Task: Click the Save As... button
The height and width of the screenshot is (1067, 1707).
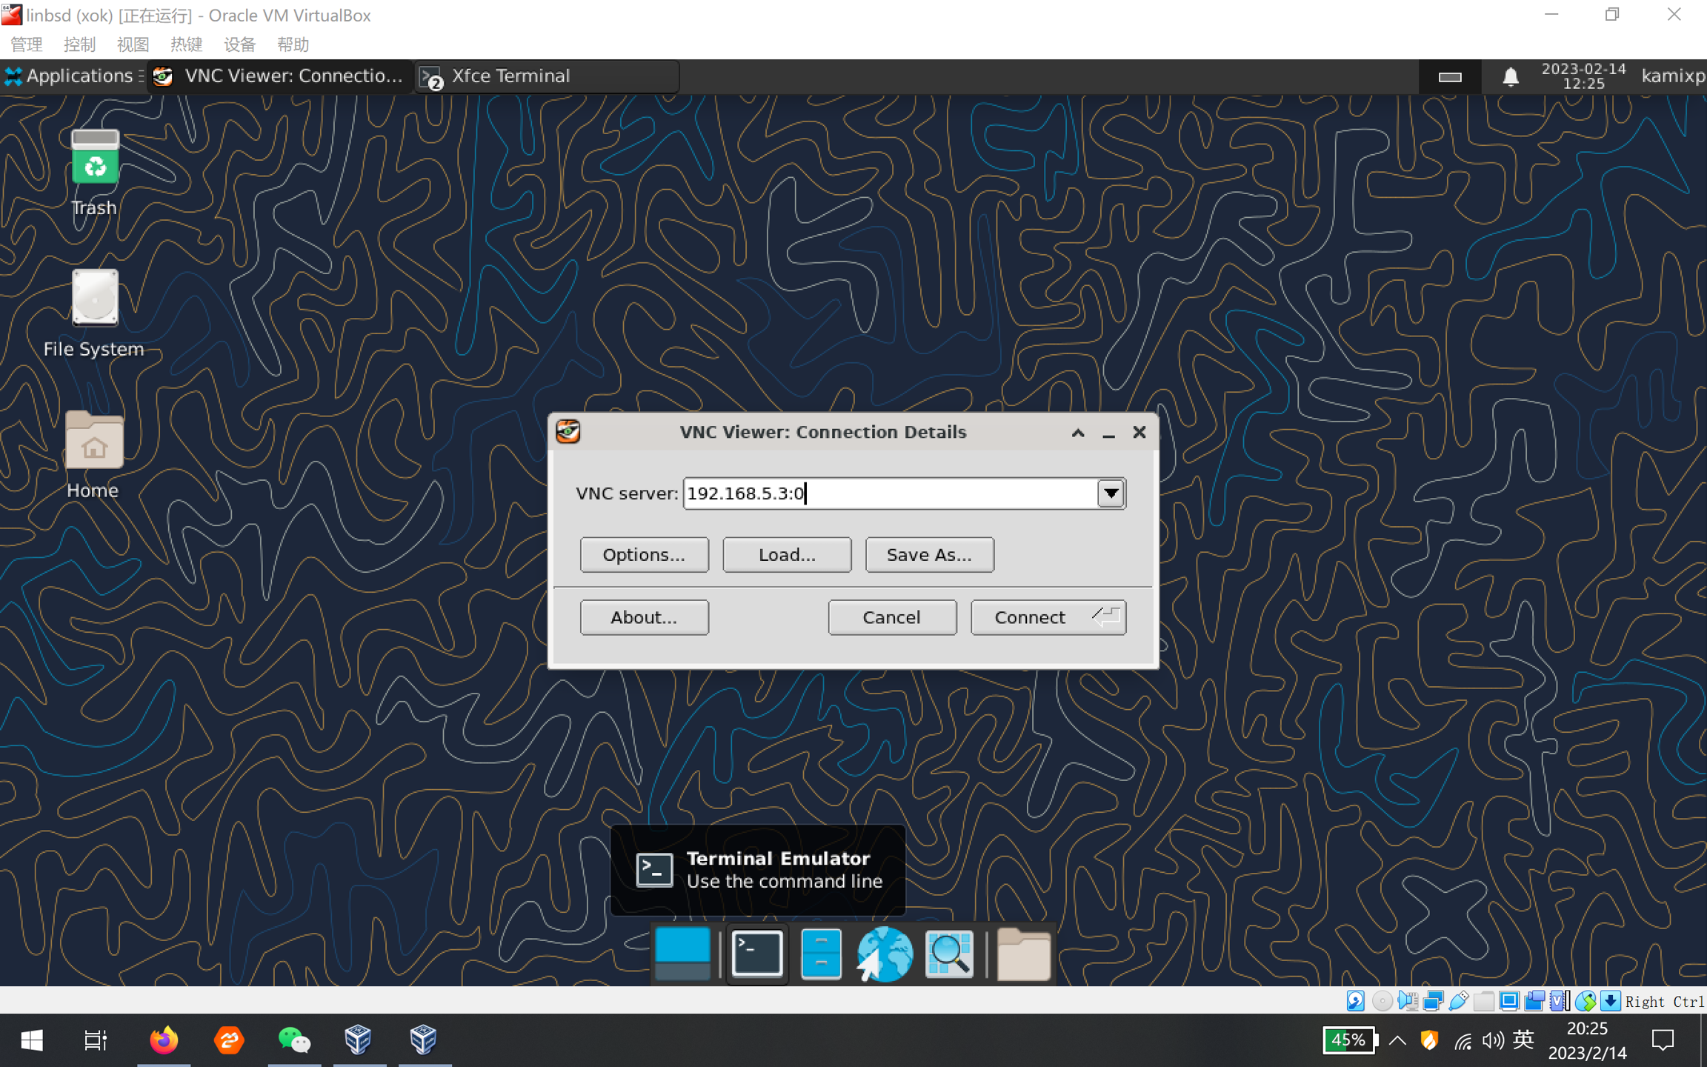Action: click(x=929, y=554)
